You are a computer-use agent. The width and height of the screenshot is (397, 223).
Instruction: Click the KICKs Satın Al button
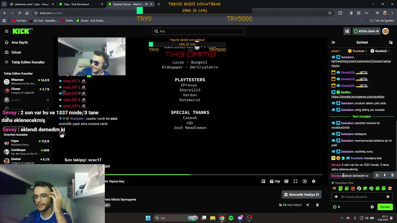(x=366, y=31)
